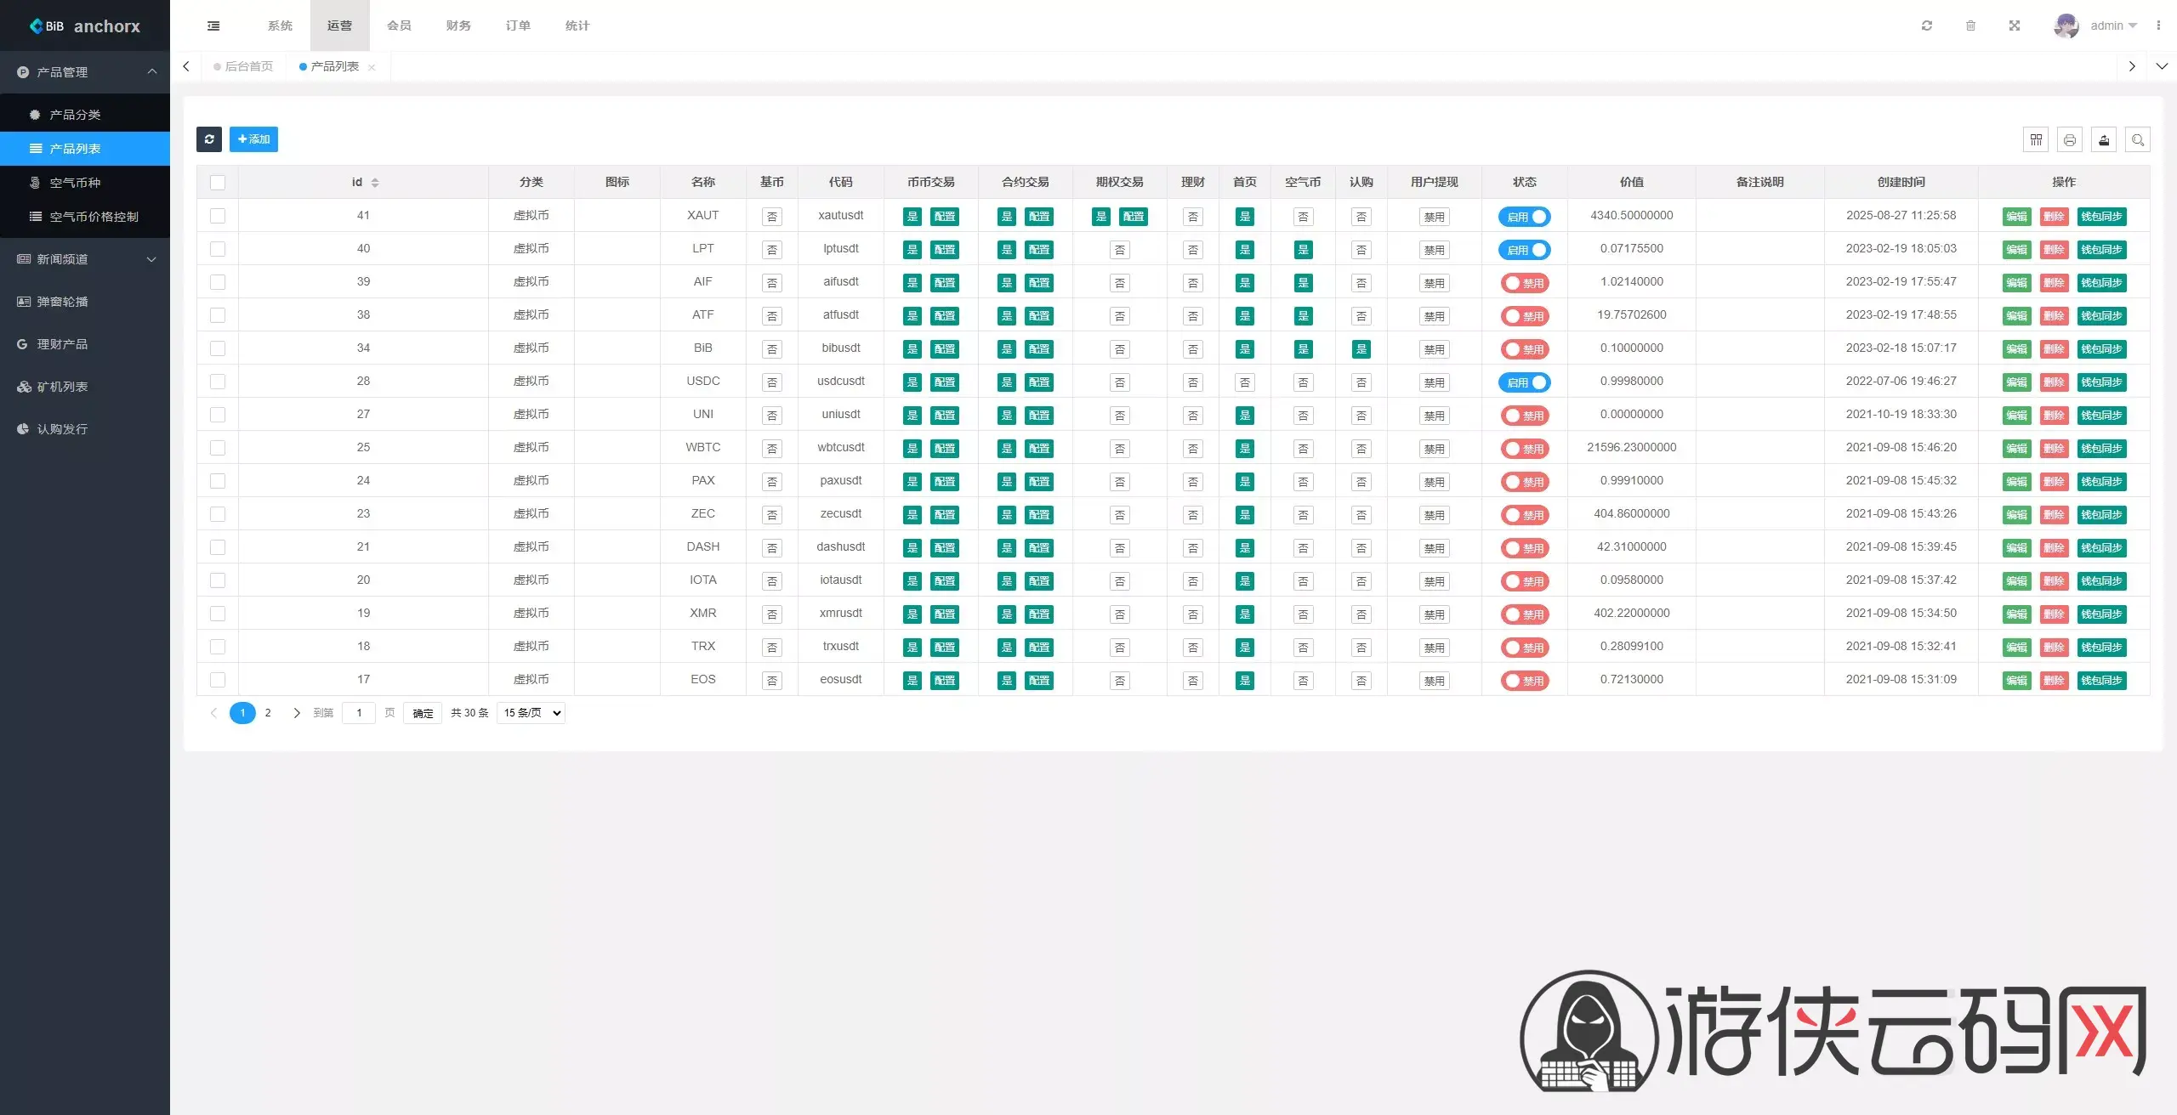Enable status switch for AIF row
The width and height of the screenshot is (2177, 1115).
coord(1524,283)
